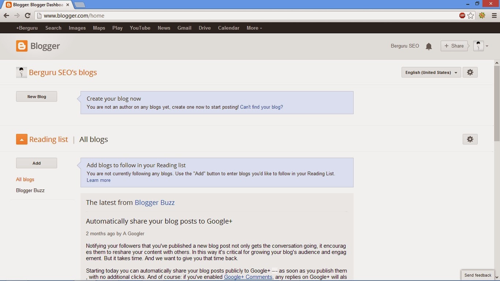The height and width of the screenshot is (281, 500).
Task: Open a new browser tab
Action: coord(80,5)
